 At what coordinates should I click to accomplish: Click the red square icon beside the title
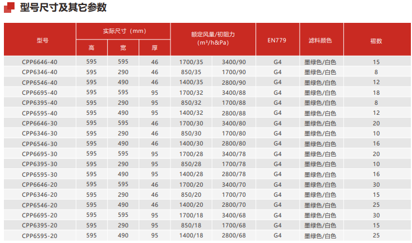click(10, 8)
